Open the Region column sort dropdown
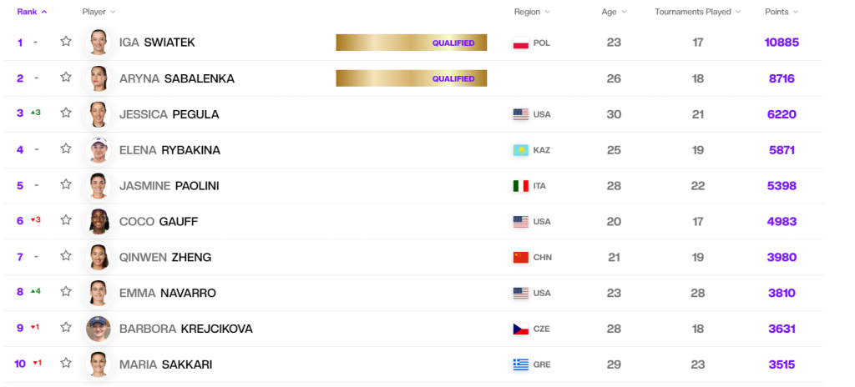 [532, 12]
